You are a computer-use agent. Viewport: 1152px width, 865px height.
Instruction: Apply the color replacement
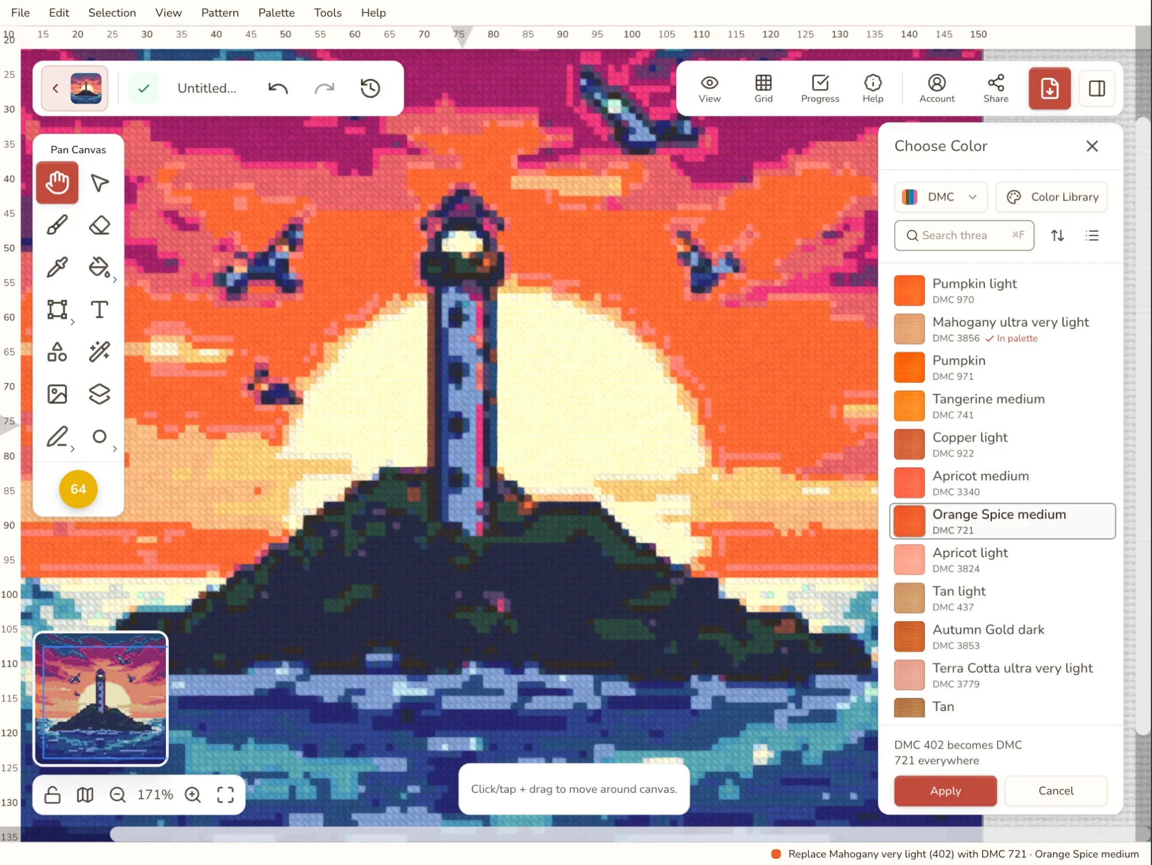[x=945, y=791]
